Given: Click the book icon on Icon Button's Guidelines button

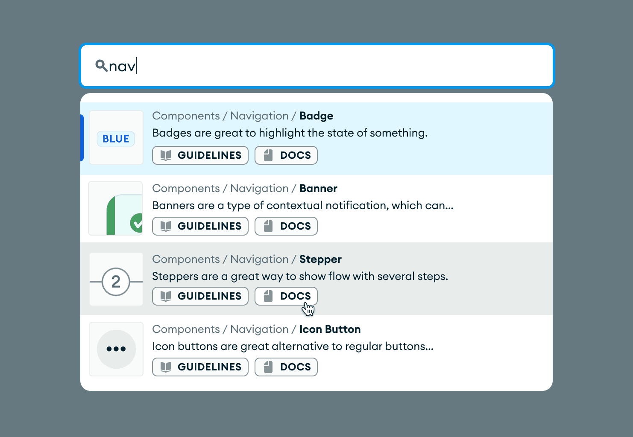Looking at the screenshot, I should (166, 367).
